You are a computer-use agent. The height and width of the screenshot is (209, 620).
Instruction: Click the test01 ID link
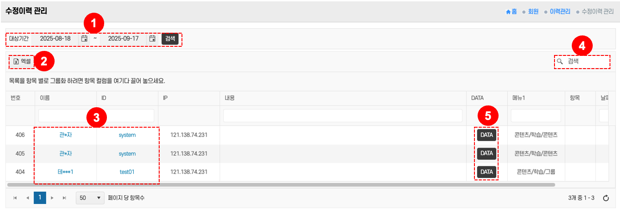click(127, 172)
